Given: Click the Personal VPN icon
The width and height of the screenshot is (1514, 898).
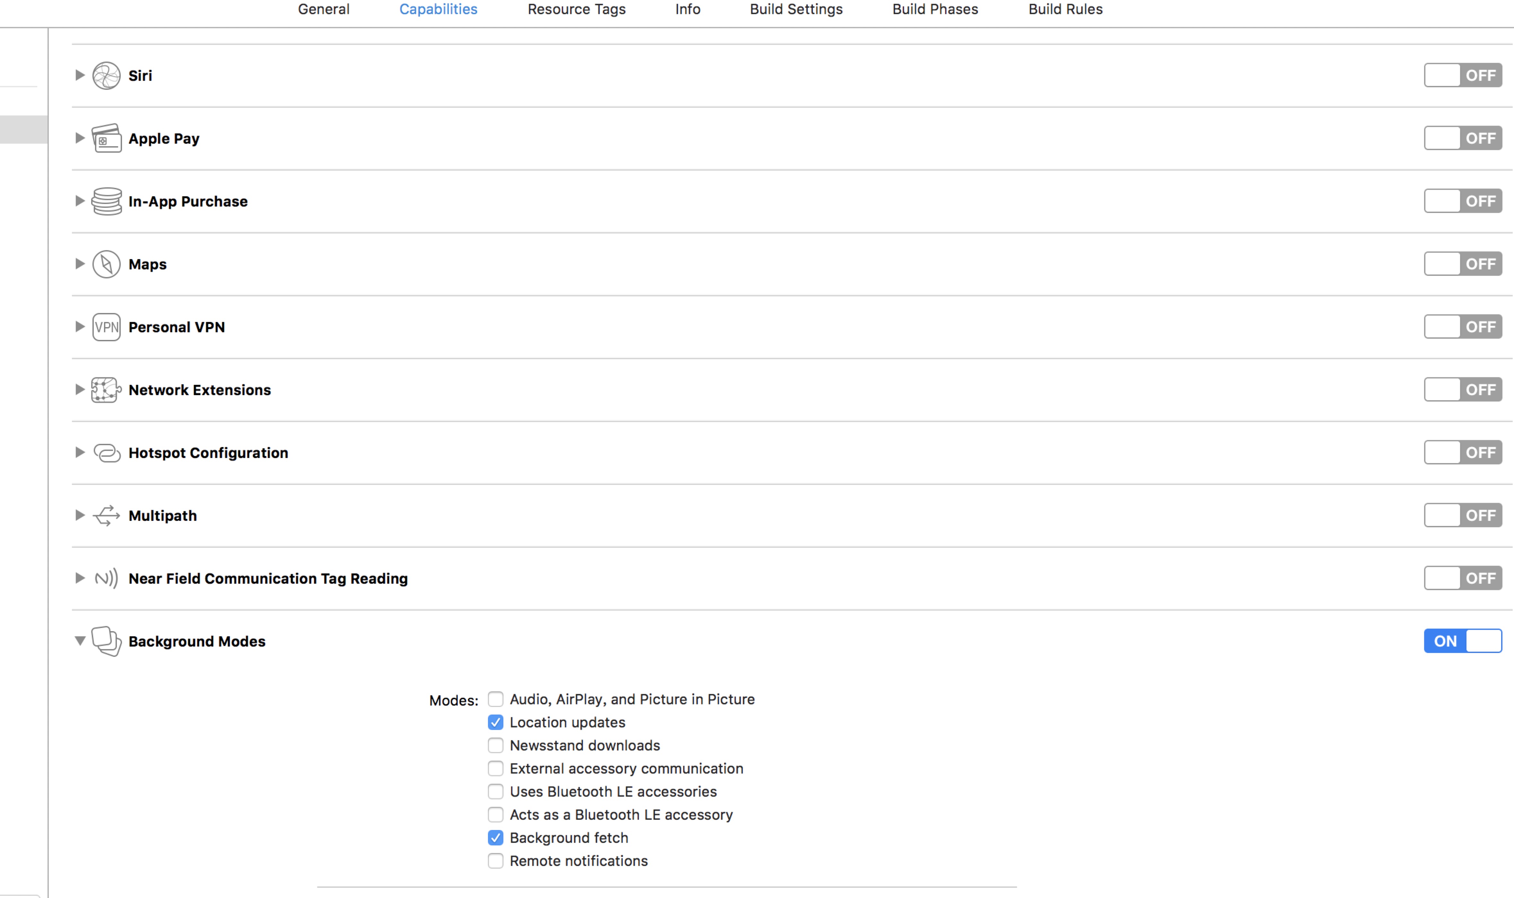Looking at the screenshot, I should point(106,327).
